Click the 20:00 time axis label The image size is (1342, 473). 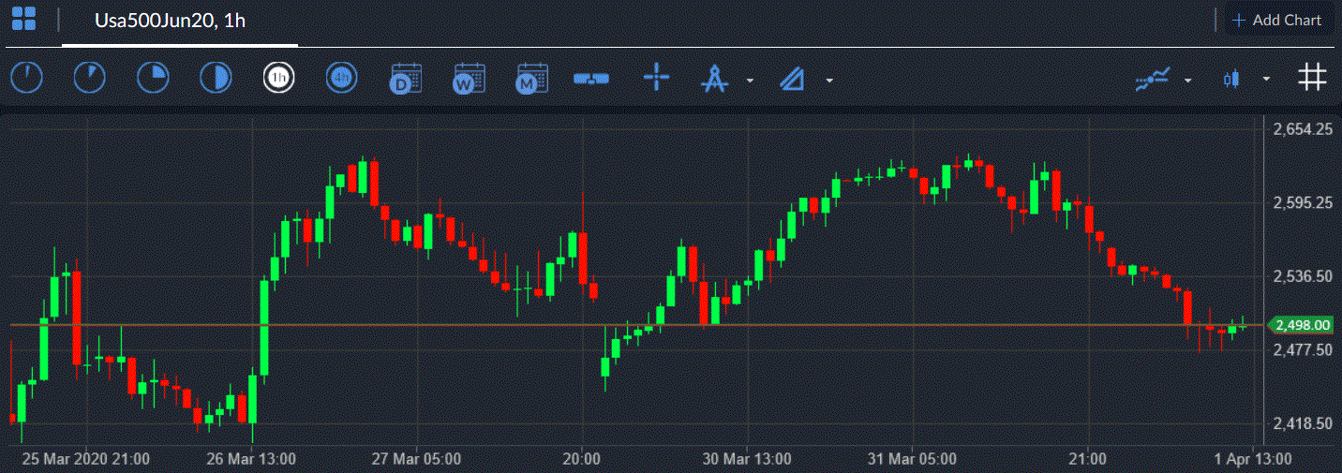(x=581, y=459)
